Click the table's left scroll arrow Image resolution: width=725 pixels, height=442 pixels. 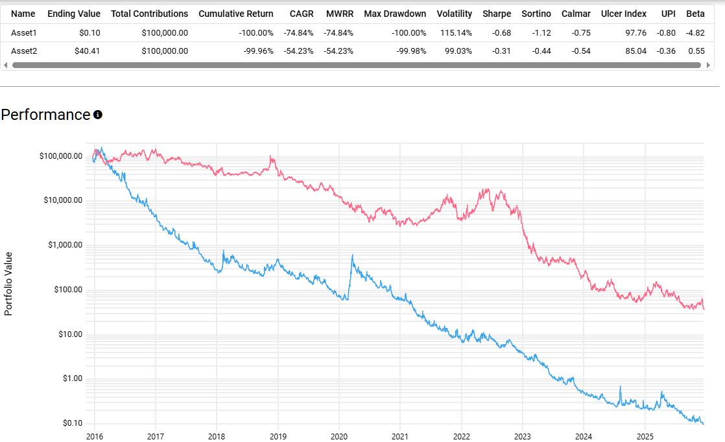click(x=6, y=65)
